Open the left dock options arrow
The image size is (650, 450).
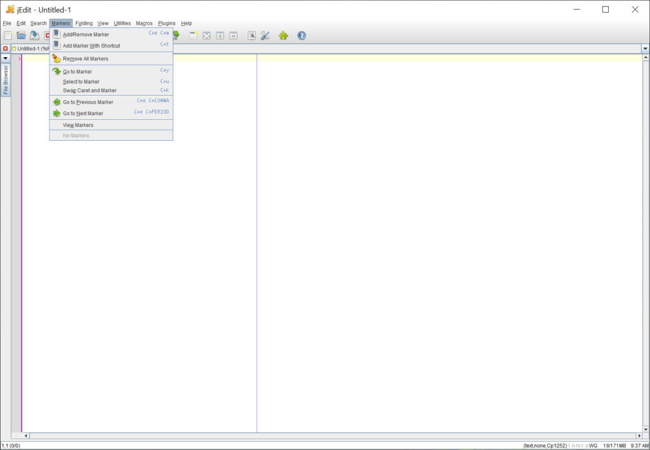pos(5,58)
